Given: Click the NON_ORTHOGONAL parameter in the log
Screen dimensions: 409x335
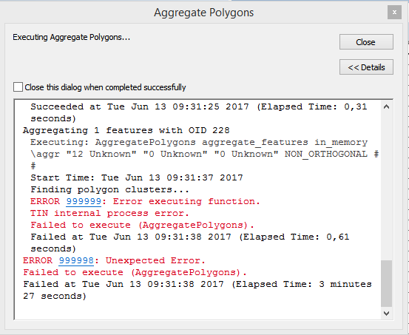Looking at the screenshot, I should pos(325,154).
